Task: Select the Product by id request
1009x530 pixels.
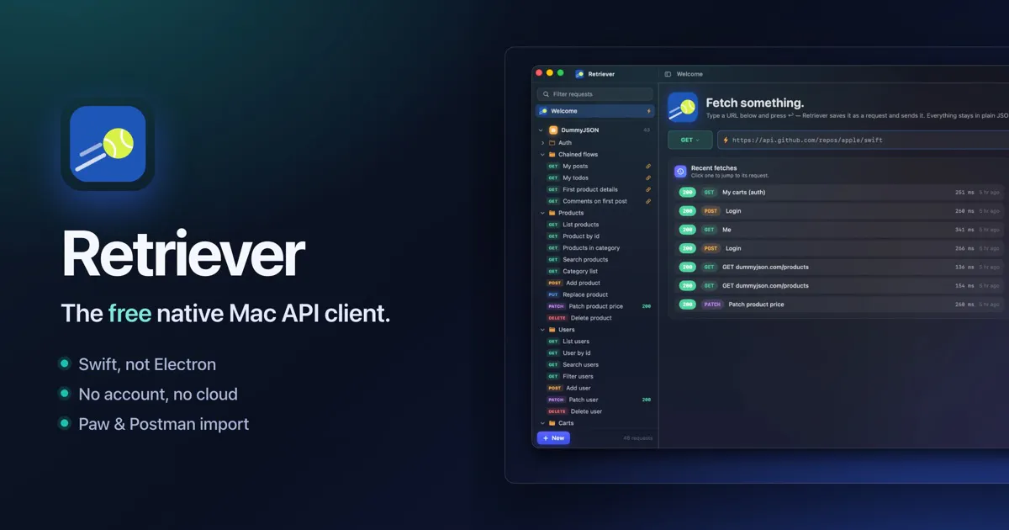Action: click(594, 236)
